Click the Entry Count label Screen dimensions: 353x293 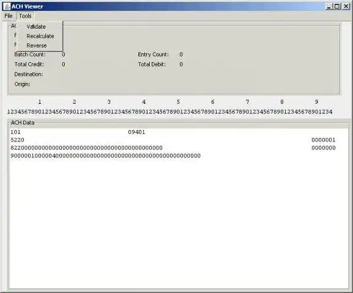pos(153,54)
